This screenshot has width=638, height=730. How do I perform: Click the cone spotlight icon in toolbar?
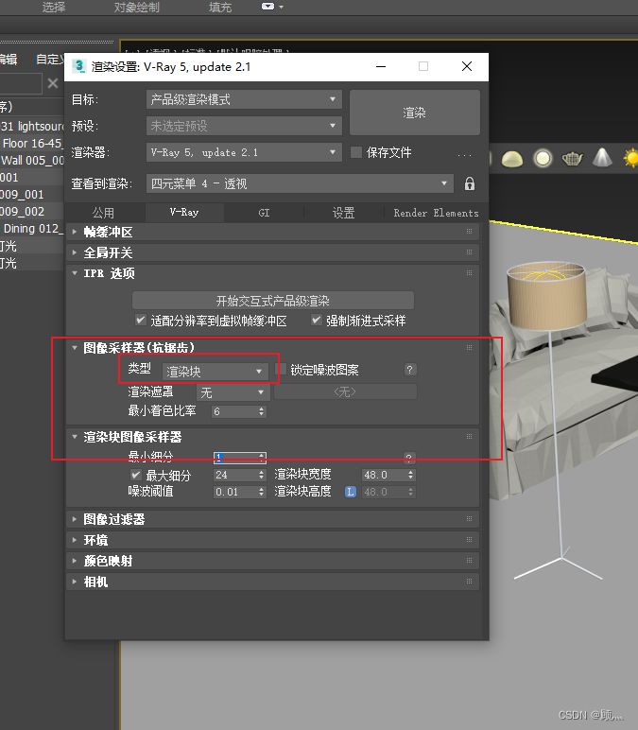point(602,157)
